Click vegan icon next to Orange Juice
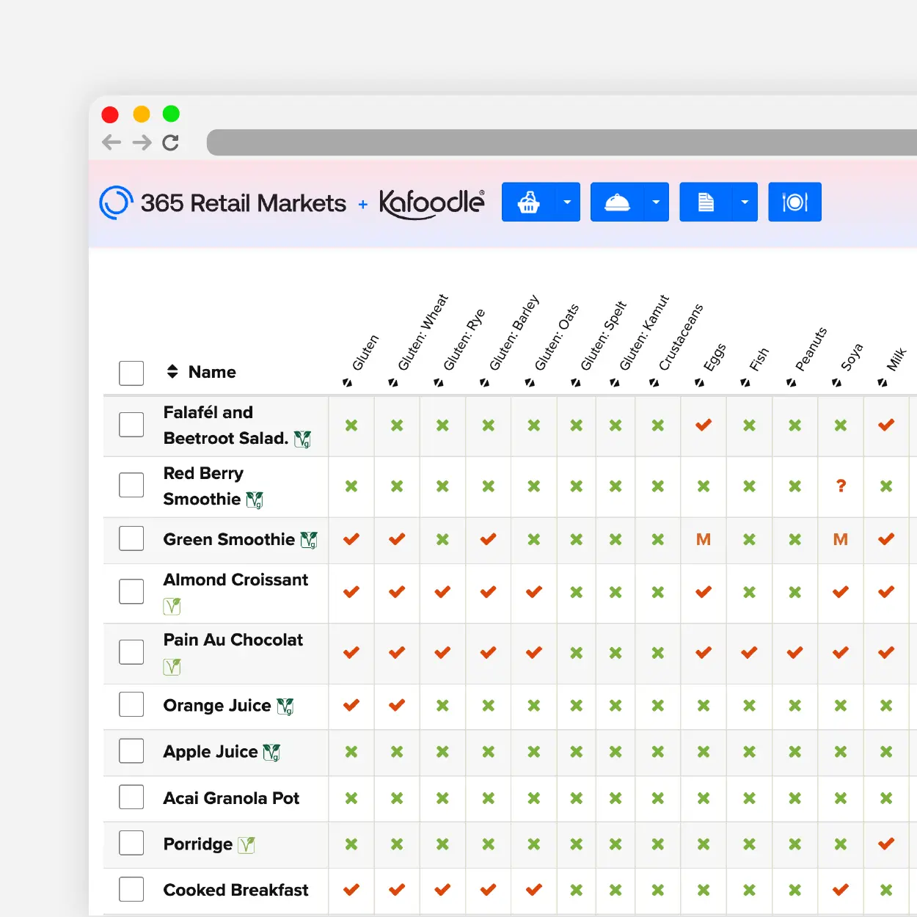917x917 pixels. coord(285,706)
